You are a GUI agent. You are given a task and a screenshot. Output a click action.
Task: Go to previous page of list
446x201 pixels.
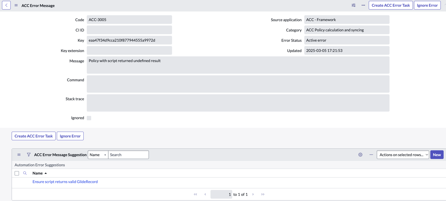coord(205,194)
